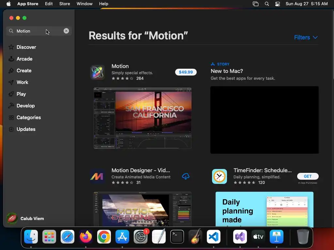Open Control Center in menu bar

pos(278,4)
